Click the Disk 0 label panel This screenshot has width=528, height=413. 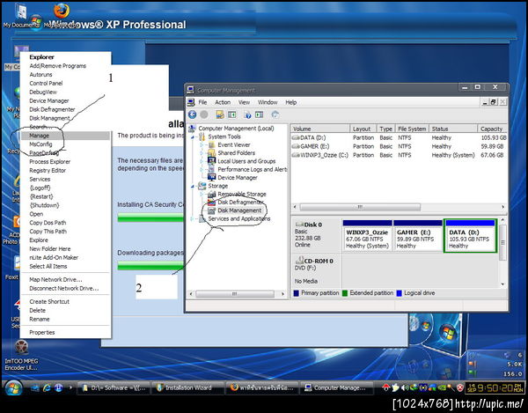point(316,235)
